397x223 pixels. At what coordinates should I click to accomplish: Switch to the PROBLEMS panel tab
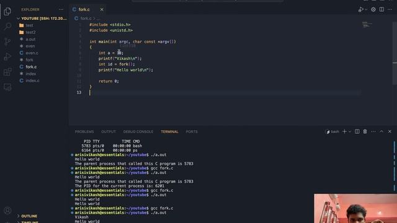point(84,132)
